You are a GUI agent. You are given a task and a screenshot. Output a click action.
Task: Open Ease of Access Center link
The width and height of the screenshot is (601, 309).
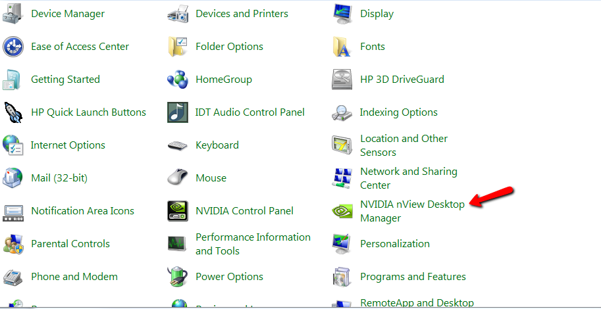[80, 47]
